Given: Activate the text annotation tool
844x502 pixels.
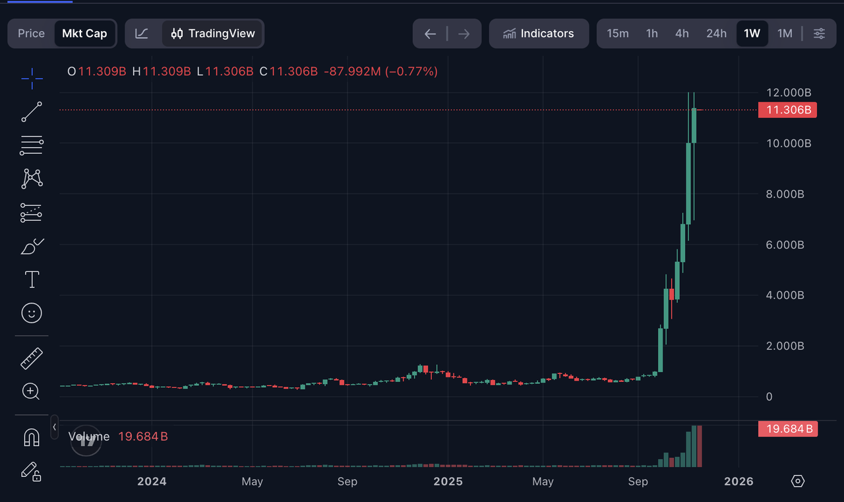Looking at the screenshot, I should click(x=31, y=279).
